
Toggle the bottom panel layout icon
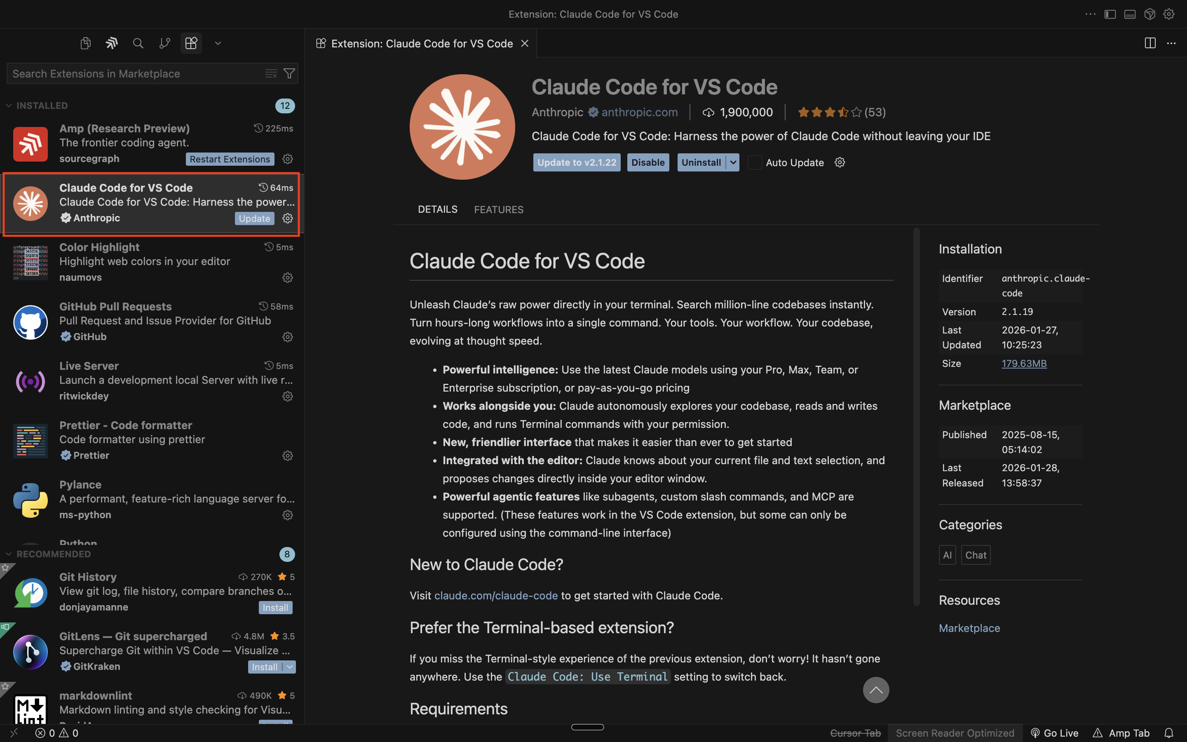pos(1130,14)
